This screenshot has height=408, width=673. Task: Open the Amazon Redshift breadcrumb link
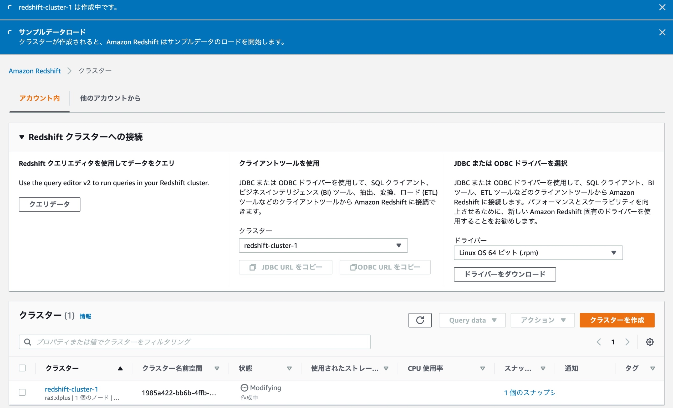tap(35, 71)
